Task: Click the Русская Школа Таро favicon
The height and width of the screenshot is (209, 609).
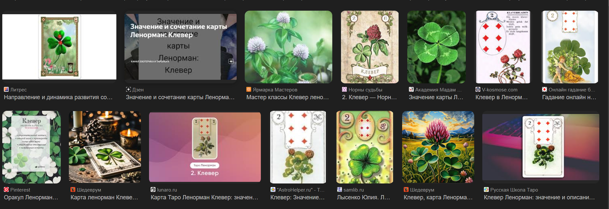Action: (x=486, y=189)
